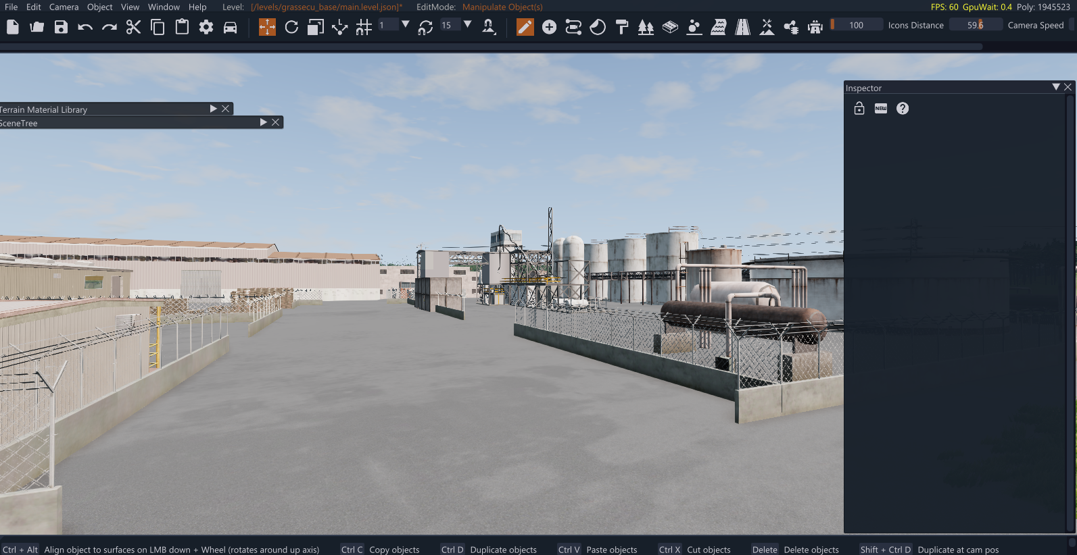Paste objects using the clipboard icon
1077x555 pixels.
(x=182, y=27)
